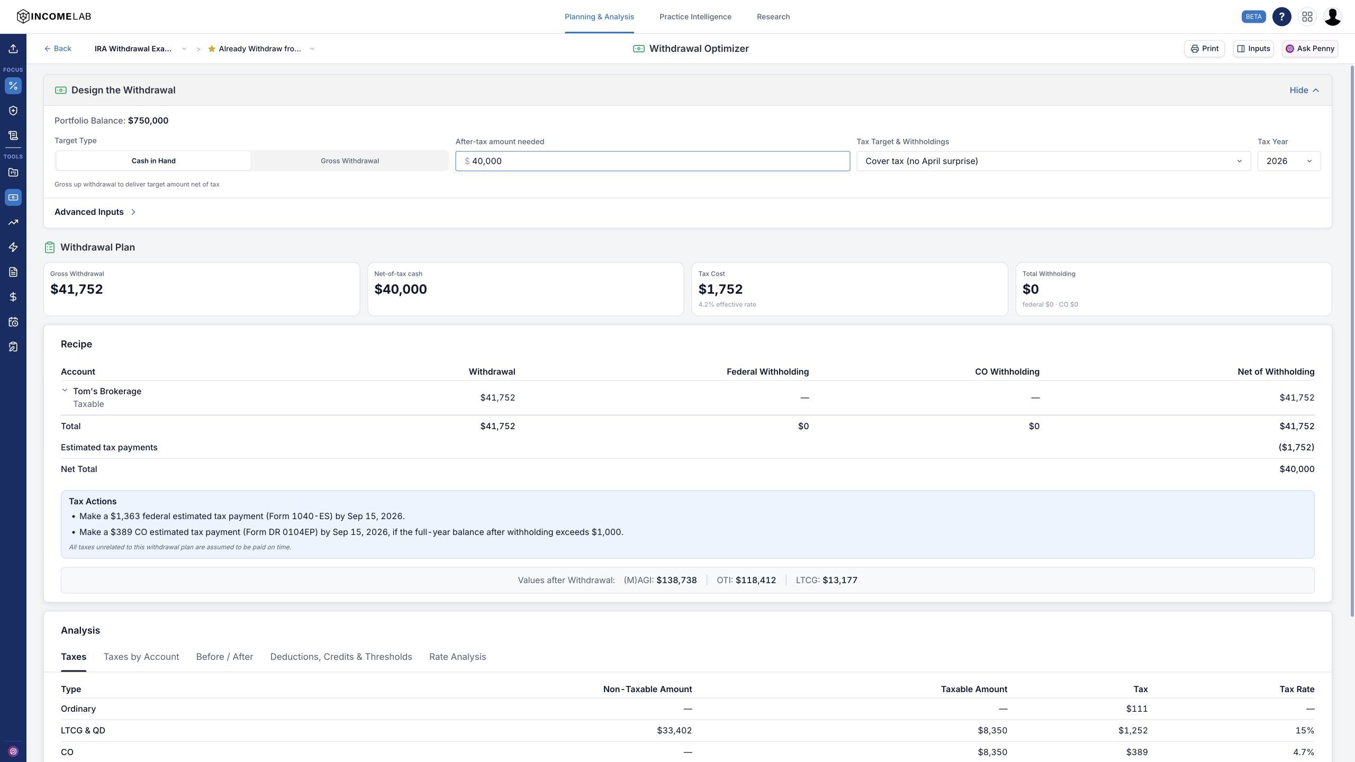This screenshot has height=762, width=1355.
Task: Open Tax Target & Withholdings dropdown
Action: click(1053, 161)
